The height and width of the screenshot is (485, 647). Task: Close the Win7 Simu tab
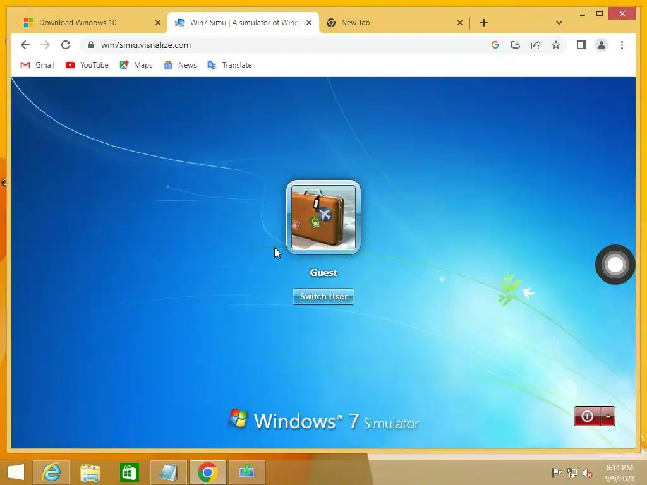pyautogui.click(x=308, y=23)
